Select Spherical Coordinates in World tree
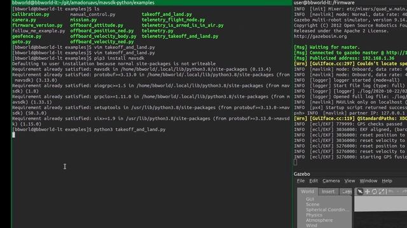This screenshot has height=228, width=407. [328, 210]
